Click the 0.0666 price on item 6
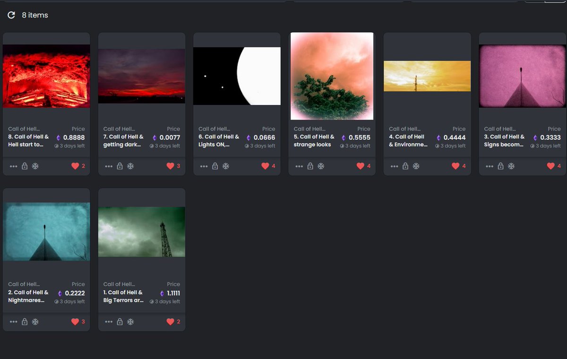 [x=265, y=138]
